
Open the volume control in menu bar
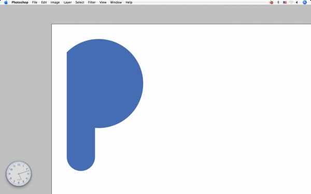(296, 3)
